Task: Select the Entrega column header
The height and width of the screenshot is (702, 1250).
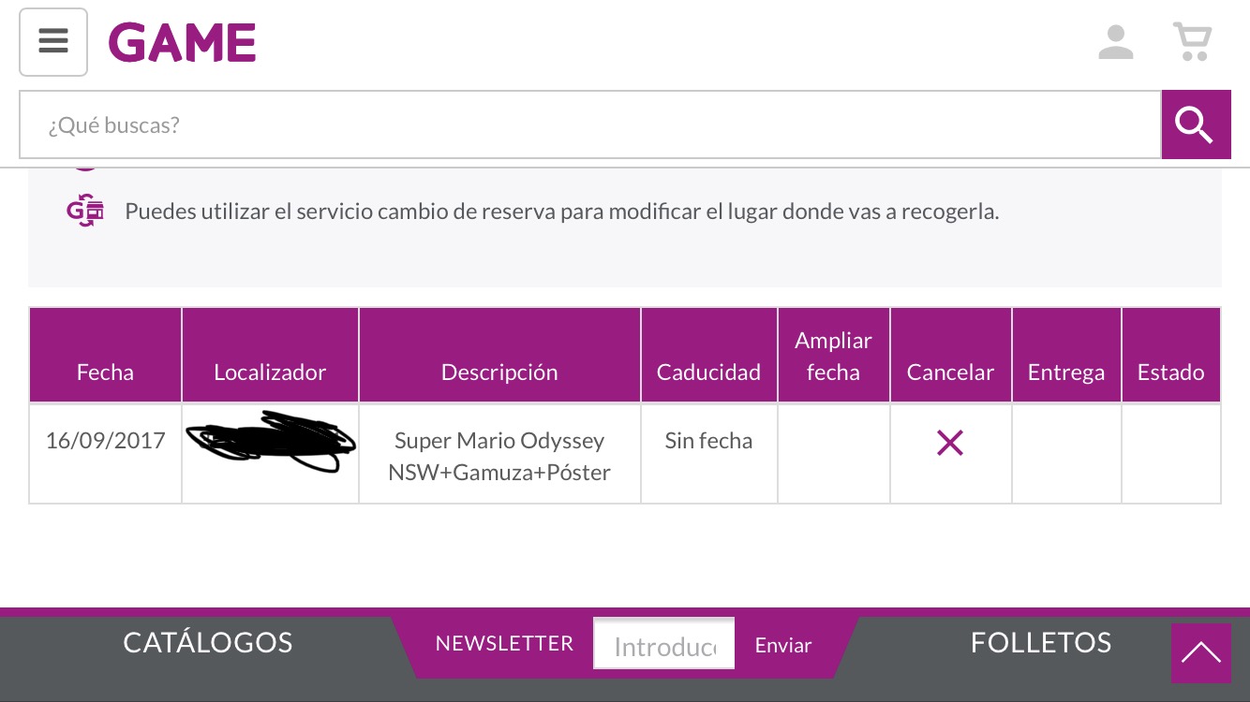Action: pyautogui.click(x=1066, y=356)
